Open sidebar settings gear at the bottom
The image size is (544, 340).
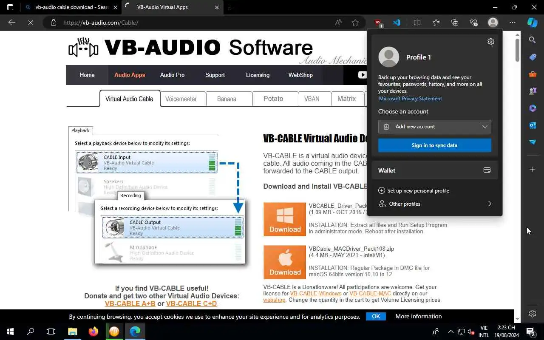coord(533,314)
